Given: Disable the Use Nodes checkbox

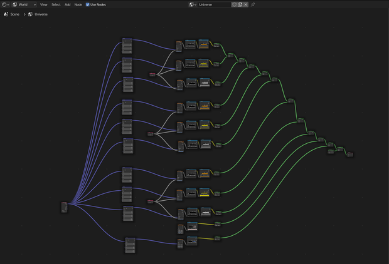Looking at the screenshot, I should [88, 4].
